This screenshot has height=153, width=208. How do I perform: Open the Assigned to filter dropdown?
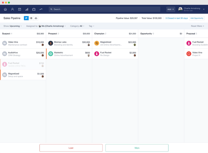coord(46,26)
